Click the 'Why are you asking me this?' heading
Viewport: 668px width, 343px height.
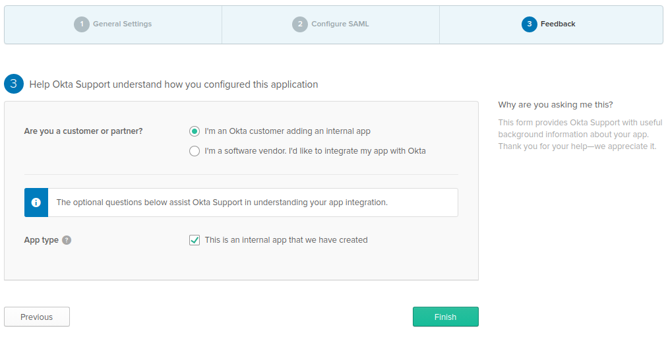tap(555, 105)
